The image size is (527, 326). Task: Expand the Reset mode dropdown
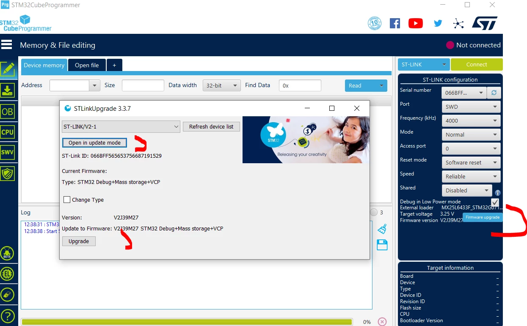[x=471, y=162]
